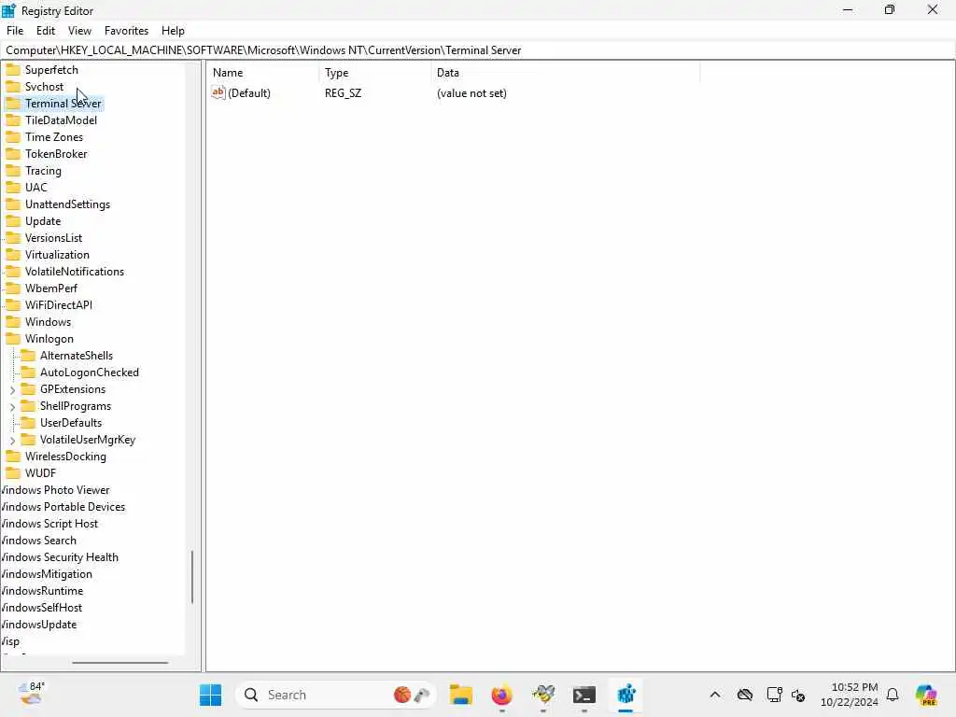
Task: Click the taskbar Search box
Action: [x=336, y=695]
